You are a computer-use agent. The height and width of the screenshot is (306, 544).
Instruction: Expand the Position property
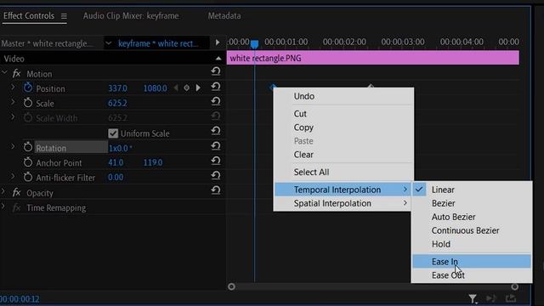pos(13,88)
